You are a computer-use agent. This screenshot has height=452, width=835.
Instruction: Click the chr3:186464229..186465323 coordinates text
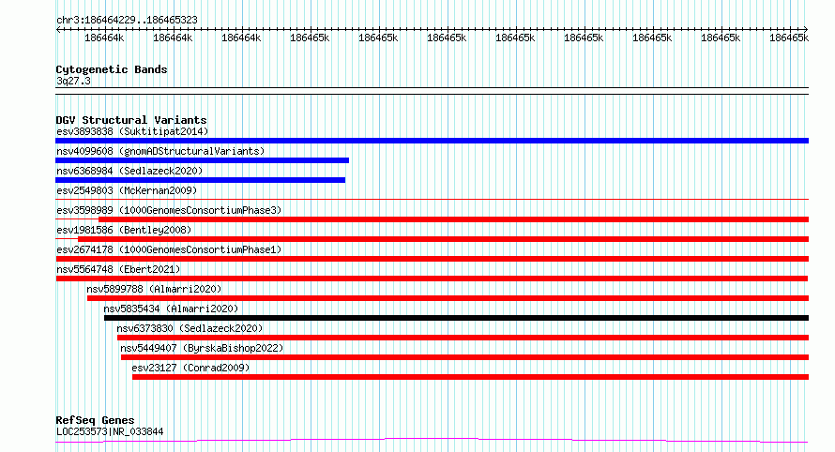coord(127,20)
